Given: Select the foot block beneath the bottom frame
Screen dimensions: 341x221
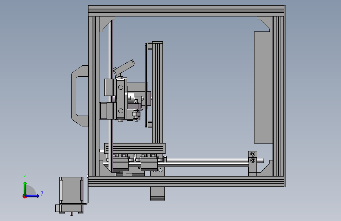Looking at the screenshot, I should coord(157,193).
